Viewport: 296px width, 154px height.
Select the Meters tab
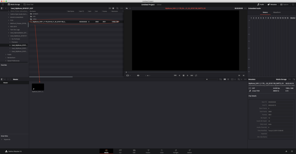[265, 12]
